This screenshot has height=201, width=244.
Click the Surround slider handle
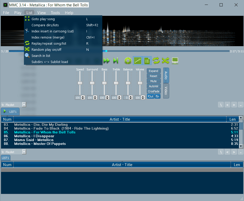click(92, 83)
